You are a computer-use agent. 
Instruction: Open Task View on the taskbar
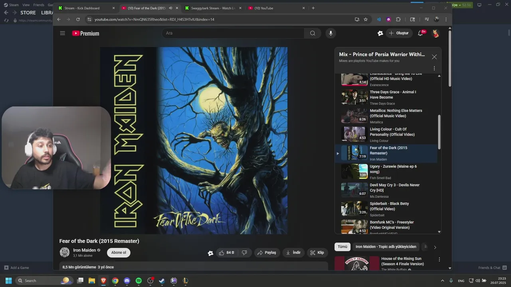click(80, 281)
